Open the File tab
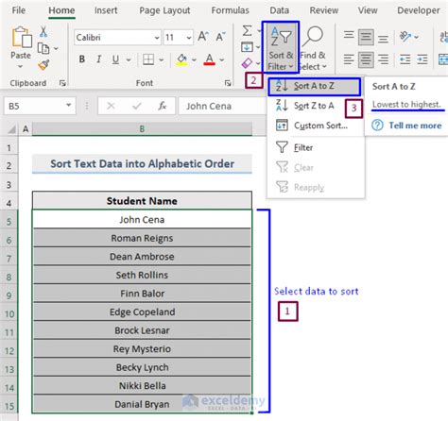The width and height of the screenshot is (448, 421). (19, 10)
